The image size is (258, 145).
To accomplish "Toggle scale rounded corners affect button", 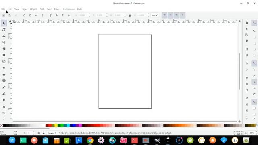I will pyautogui.click(x=171, y=15).
